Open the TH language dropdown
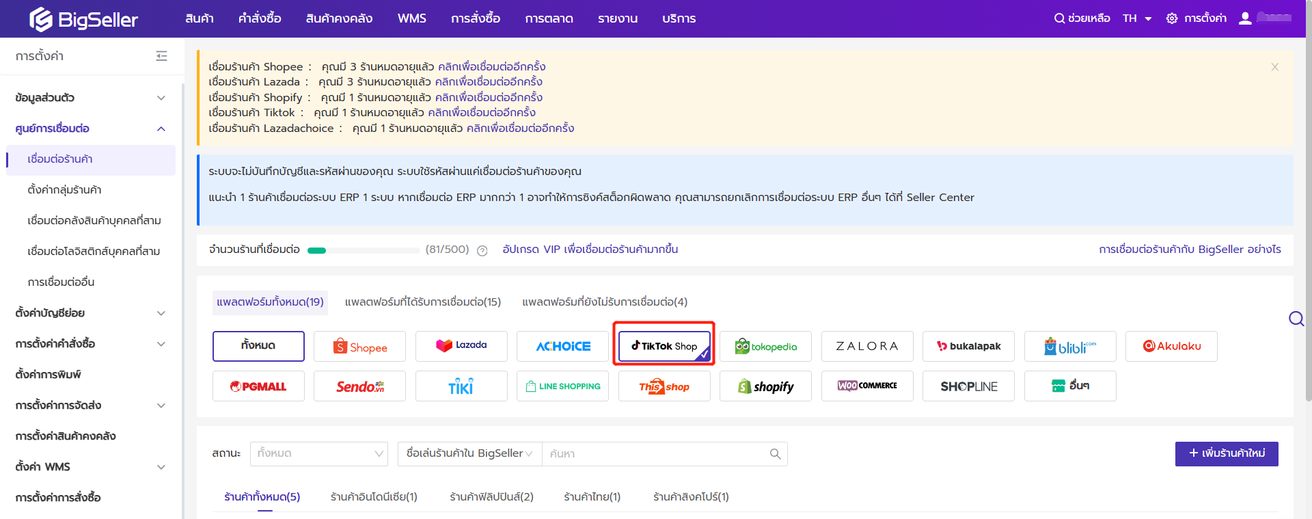Screen dimensions: 1312x519 pos(1136,18)
